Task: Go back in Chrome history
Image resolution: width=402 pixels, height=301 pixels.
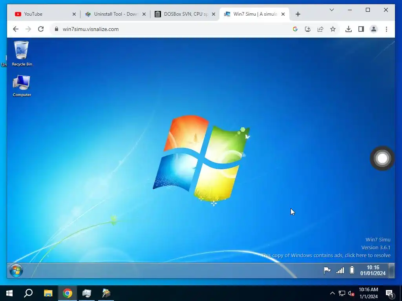Action: click(16, 29)
